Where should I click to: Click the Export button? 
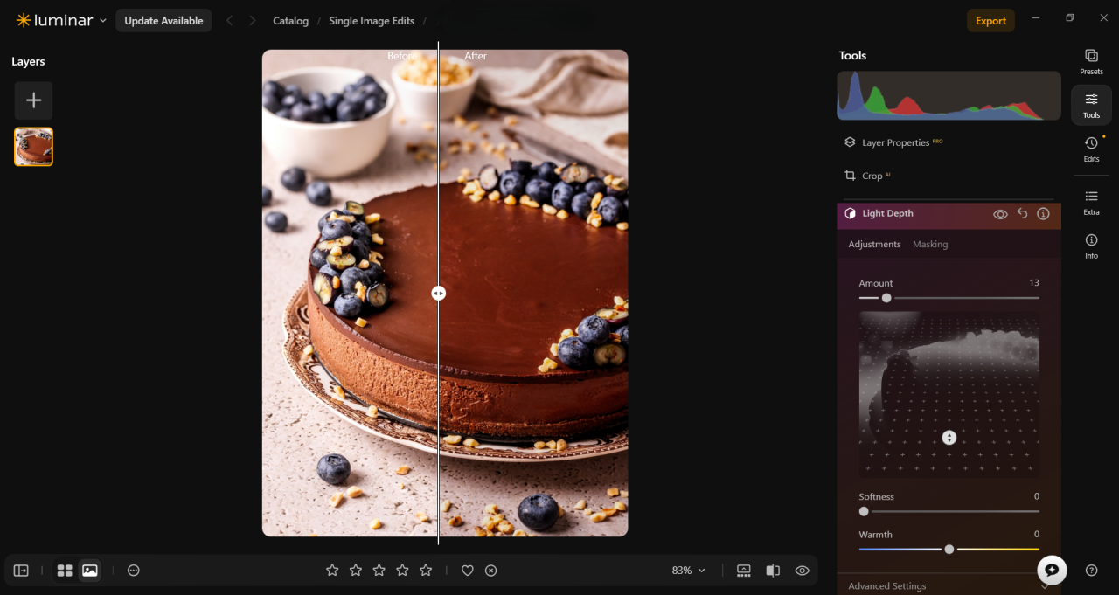[x=990, y=21]
